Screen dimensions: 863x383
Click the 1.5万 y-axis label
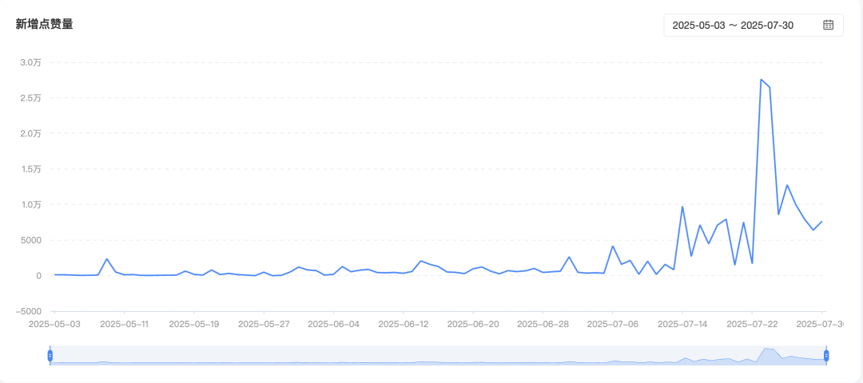30,169
